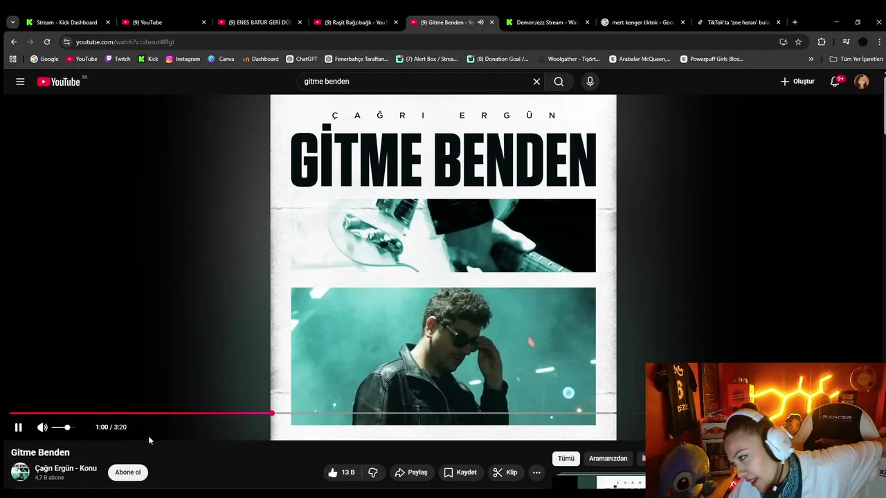Mute the video using the speaker icon
Viewport: 886px width, 498px height.
pos(42,427)
